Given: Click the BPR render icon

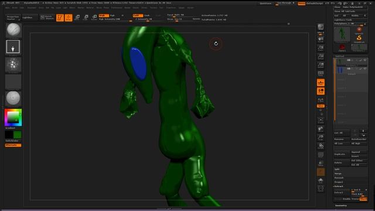Looking at the screenshot, I should 321,26.
